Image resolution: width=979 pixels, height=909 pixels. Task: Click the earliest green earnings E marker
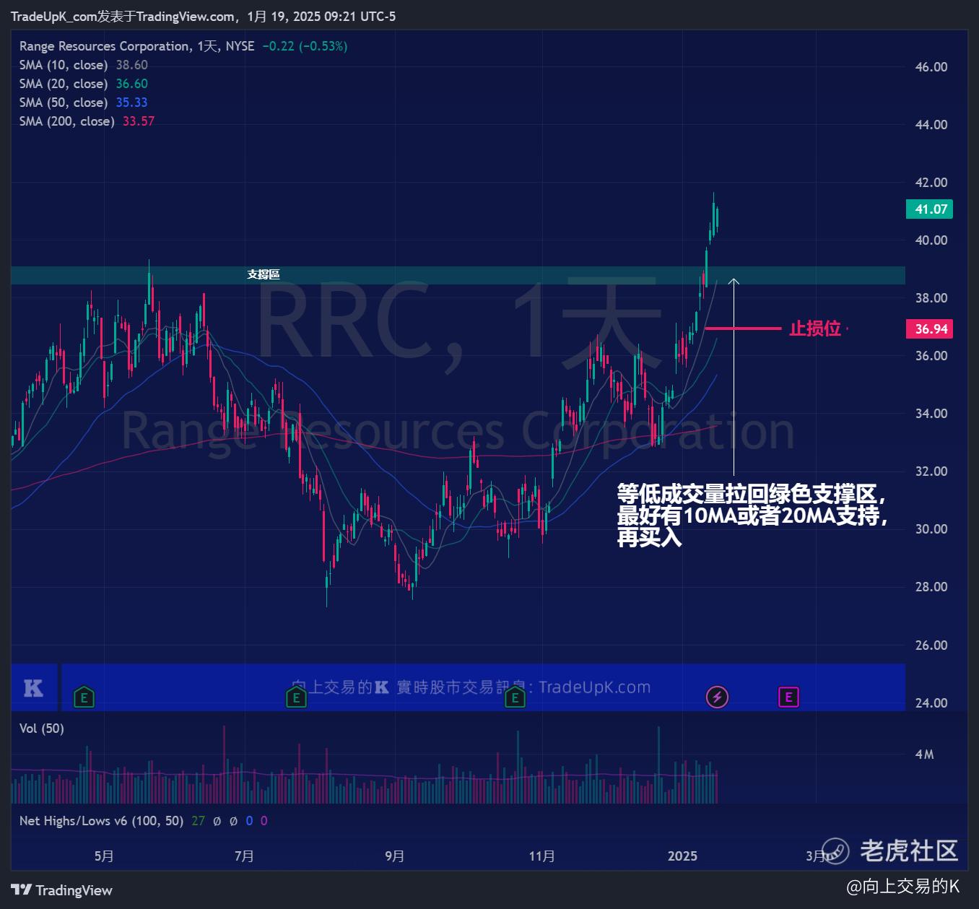[84, 697]
